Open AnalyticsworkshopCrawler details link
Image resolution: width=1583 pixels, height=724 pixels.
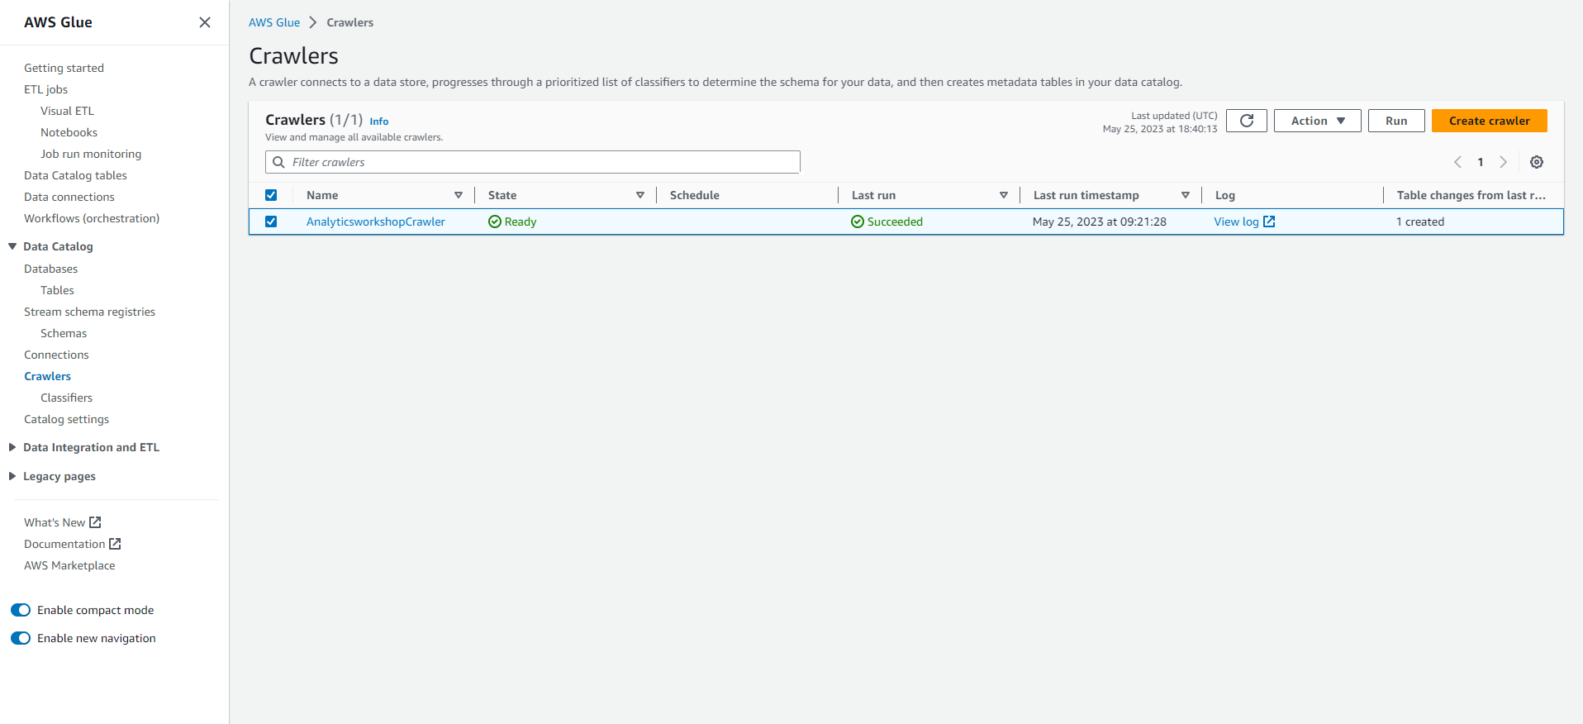pos(375,221)
